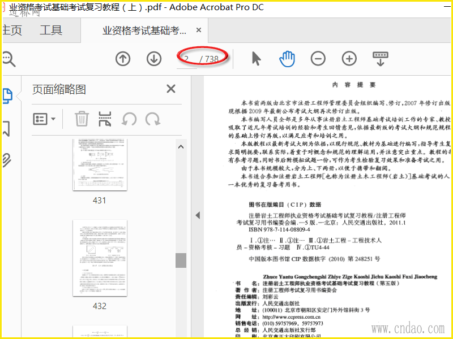Zoom in with the plus button

click(x=349, y=59)
